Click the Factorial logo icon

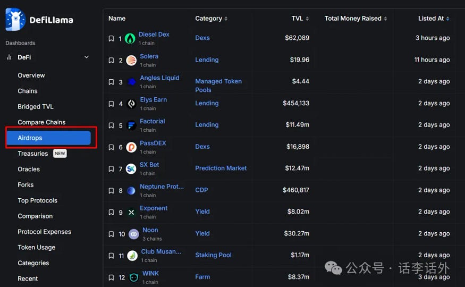(x=131, y=125)
